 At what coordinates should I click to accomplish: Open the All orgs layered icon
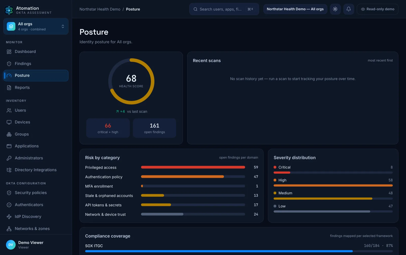[11, 26]
